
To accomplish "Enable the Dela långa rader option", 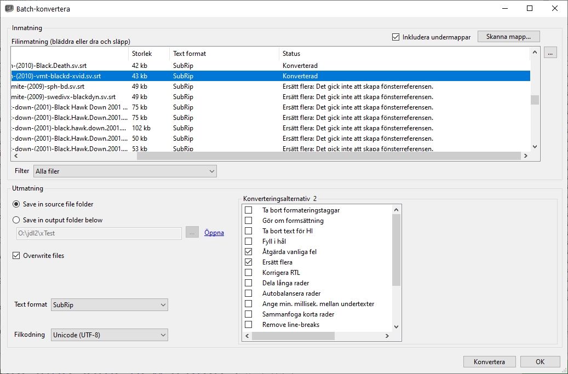I will (x=249, y=283).
